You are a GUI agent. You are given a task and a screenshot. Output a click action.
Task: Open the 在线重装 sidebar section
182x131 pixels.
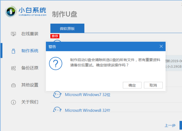click(30, 34)
